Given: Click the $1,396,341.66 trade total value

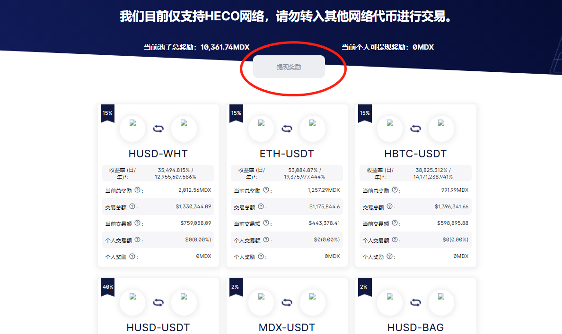Looking at the screenshot, I should click(452, 206).
